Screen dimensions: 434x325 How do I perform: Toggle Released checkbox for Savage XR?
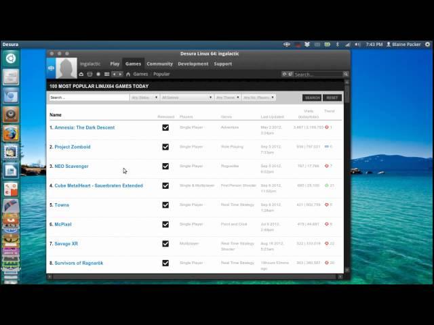click(x=165, y=244)
